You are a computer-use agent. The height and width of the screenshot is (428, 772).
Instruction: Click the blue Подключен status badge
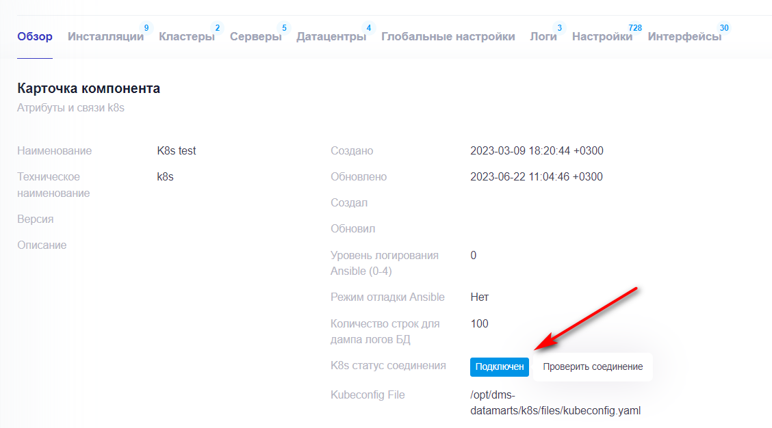(500, 367)
